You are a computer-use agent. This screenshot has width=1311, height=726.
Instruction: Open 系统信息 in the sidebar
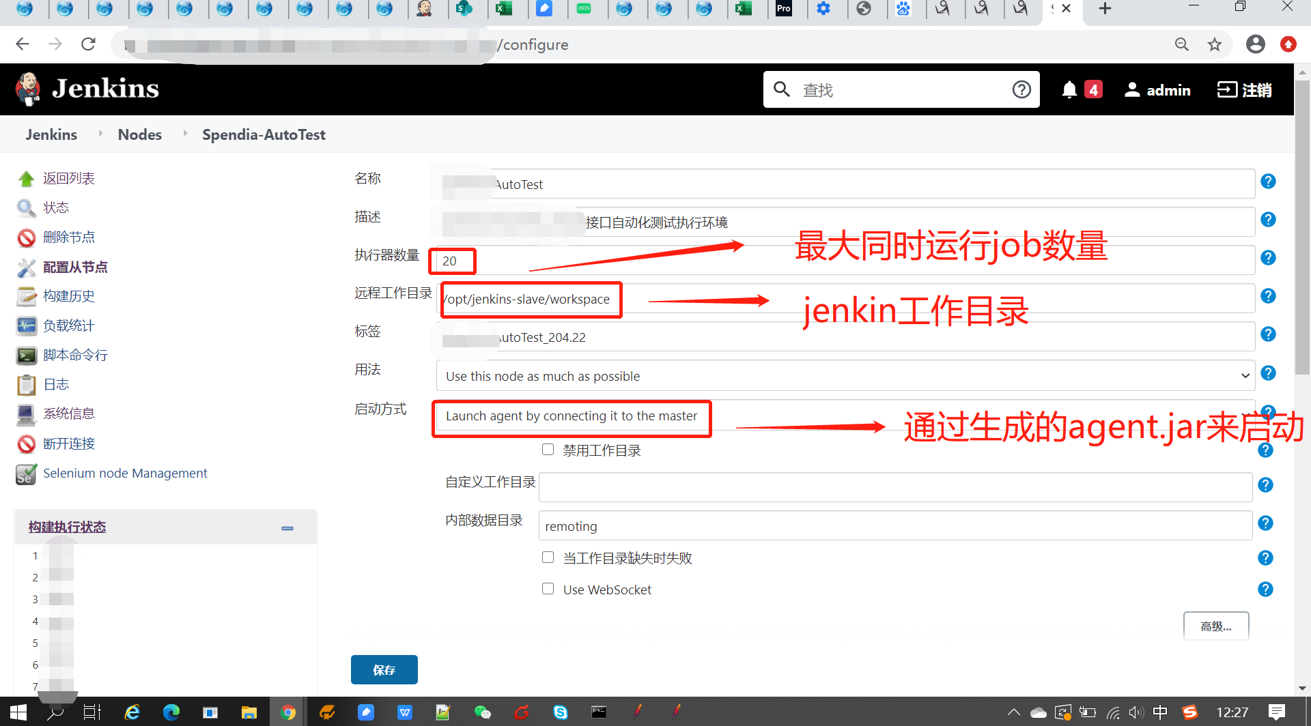click(x=69, y=414)
